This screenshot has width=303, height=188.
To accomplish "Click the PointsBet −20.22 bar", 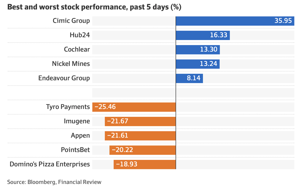I will click(142, 150).
